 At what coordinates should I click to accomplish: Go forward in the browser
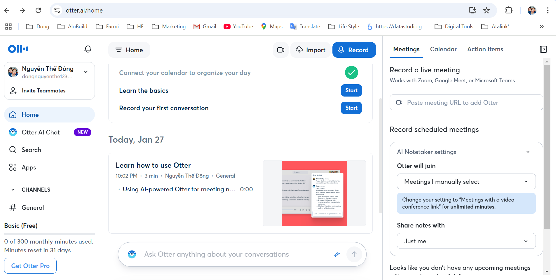[22, 10]
